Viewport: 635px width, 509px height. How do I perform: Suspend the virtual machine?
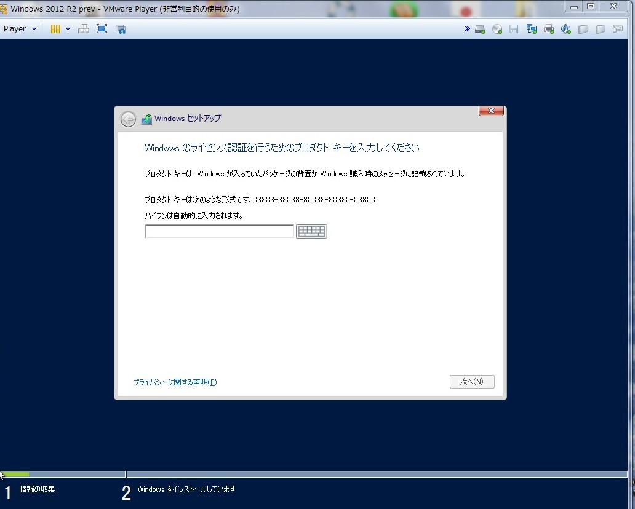coord(54,28)
